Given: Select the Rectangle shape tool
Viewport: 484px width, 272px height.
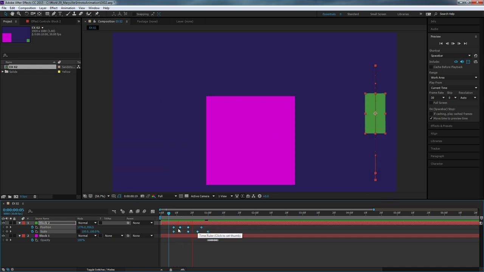Looking at the screenshot, I should (47, 14).
